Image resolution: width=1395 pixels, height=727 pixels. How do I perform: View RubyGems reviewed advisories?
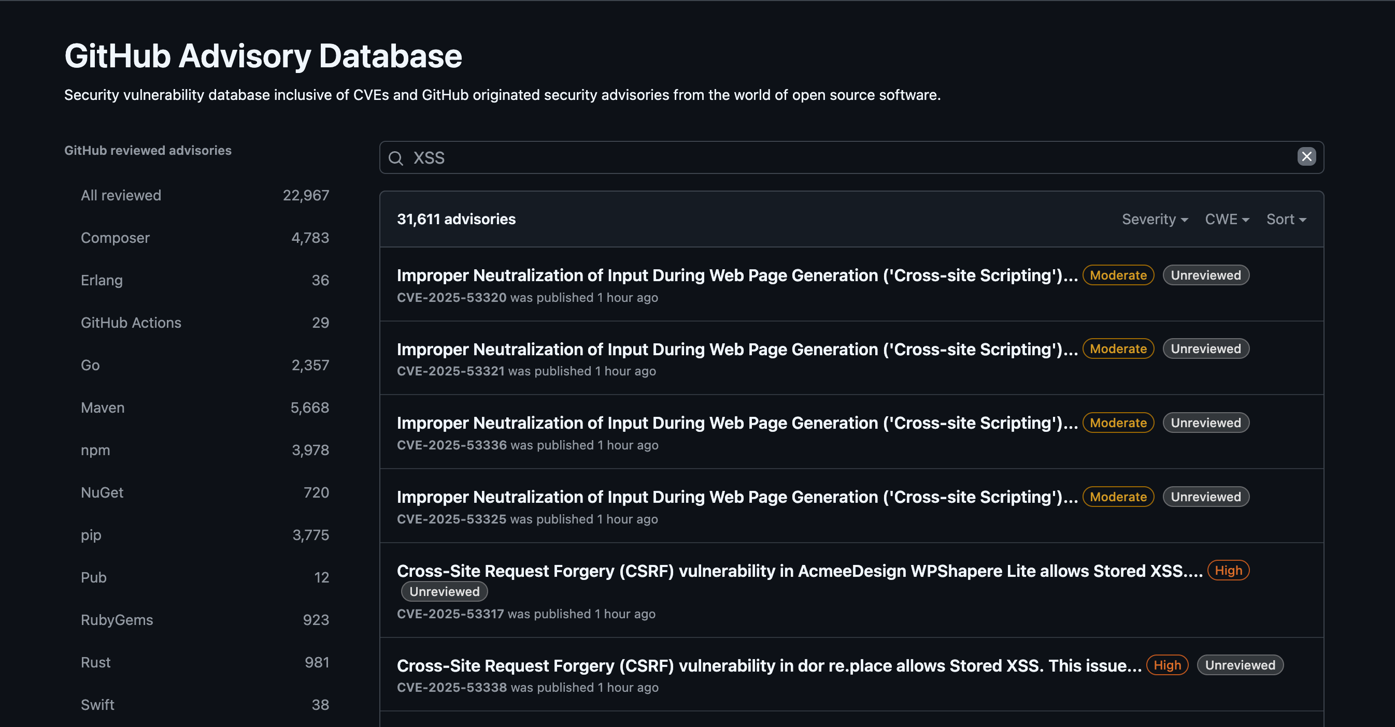coord(117,620)
